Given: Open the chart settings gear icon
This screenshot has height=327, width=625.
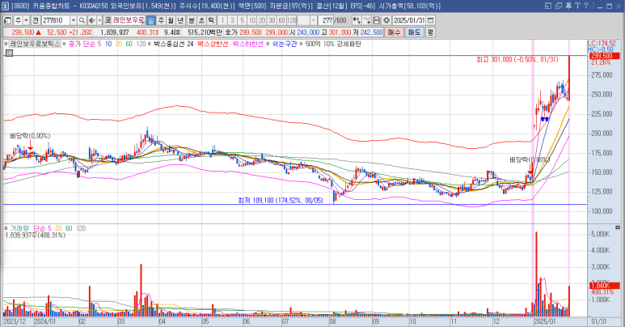Looking at the screenshot, I should [x=386, y=20].
